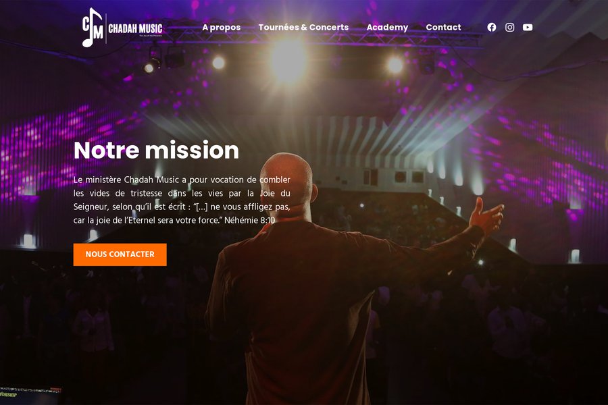Click the bright central stage spotlight
This screenshot has width=608, height=405.
coord(288,60)
